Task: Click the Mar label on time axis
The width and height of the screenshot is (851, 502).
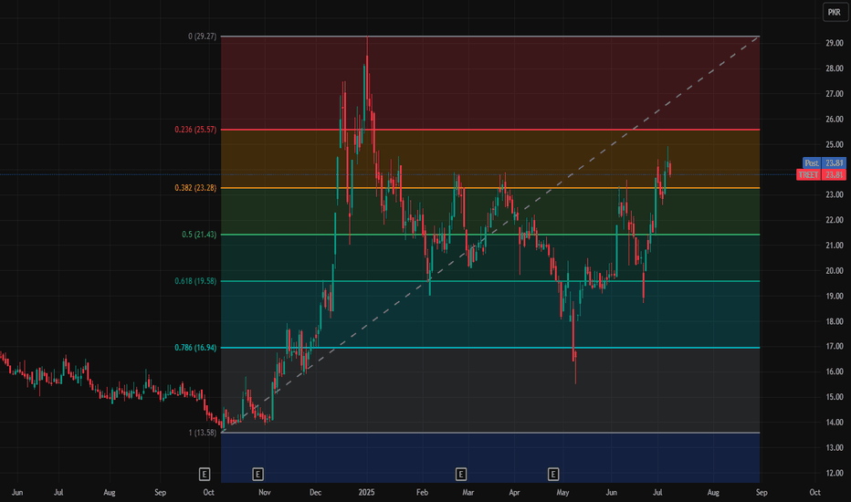Action: click(x=468, y=493)
